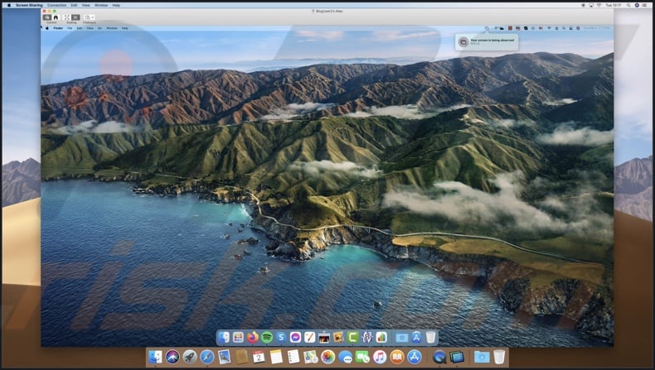Open Clipboard dropdown in toolbar

click(x=89, y=17)
